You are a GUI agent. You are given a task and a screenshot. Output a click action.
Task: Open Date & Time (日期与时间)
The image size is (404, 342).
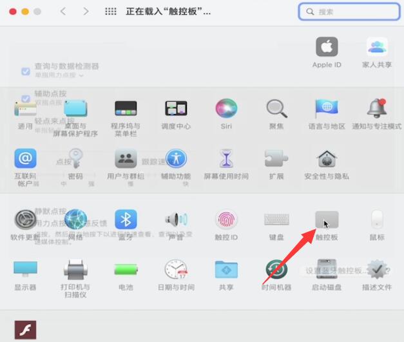pos(176,269)
